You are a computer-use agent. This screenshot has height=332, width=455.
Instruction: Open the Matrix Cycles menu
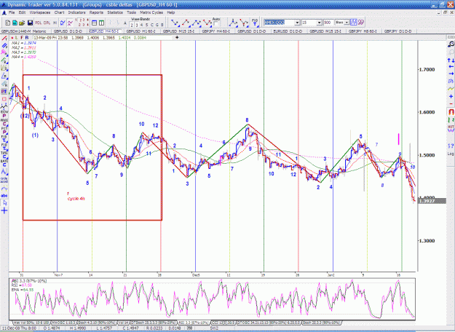151,12
